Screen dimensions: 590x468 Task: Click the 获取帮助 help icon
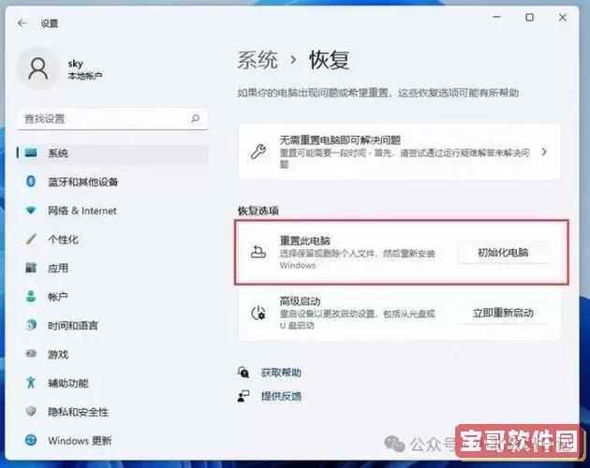click(243, 373)
